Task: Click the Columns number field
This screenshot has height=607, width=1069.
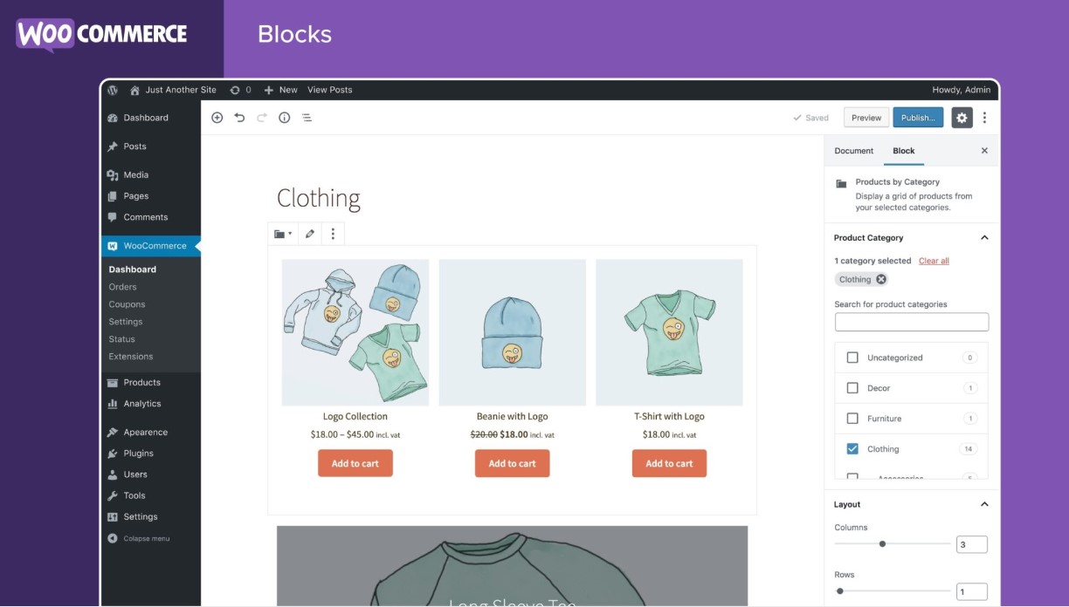Action: point(972,544)
